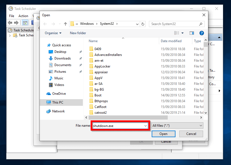The height and width of the screenshot is (165, 231).
Task: Click Task Scheduler back arrow toolbar icon
Action: 10,23
